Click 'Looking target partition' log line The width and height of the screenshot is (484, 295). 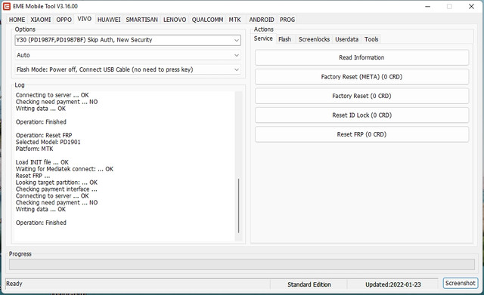57,183
